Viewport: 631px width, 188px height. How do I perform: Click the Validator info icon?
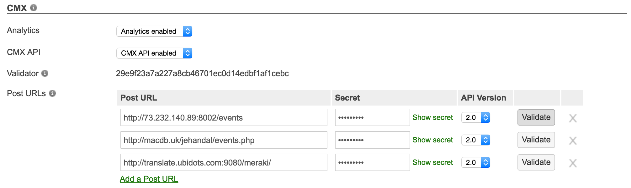[45, 73]
